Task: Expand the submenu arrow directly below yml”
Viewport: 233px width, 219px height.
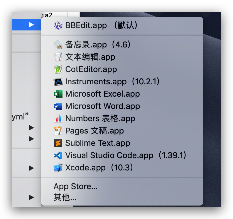Action: (x=31, y=128)
